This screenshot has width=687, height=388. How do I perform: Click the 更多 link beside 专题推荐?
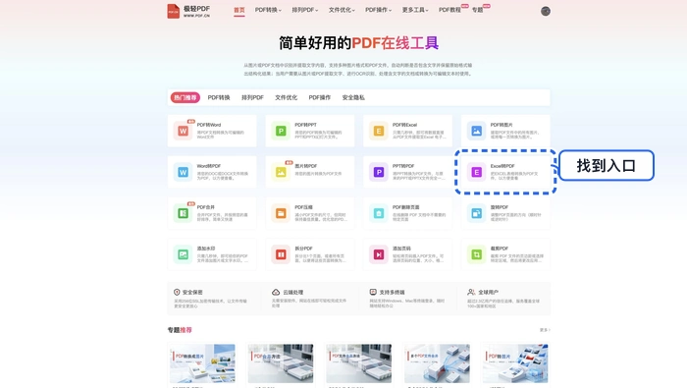tap(545, 330)
